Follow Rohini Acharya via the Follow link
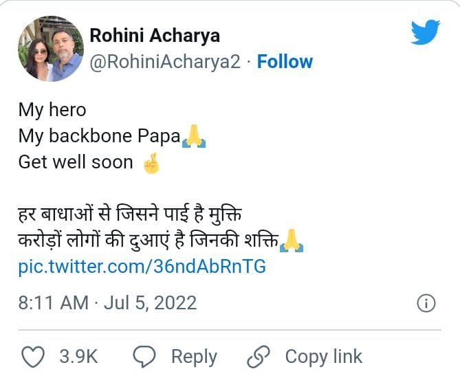 (285, 62)
